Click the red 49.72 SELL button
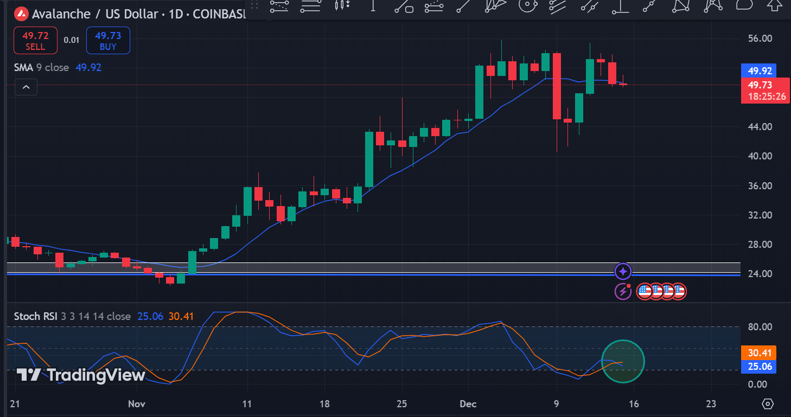The width and height of the screenshot is (791, 417). [35, 41]
